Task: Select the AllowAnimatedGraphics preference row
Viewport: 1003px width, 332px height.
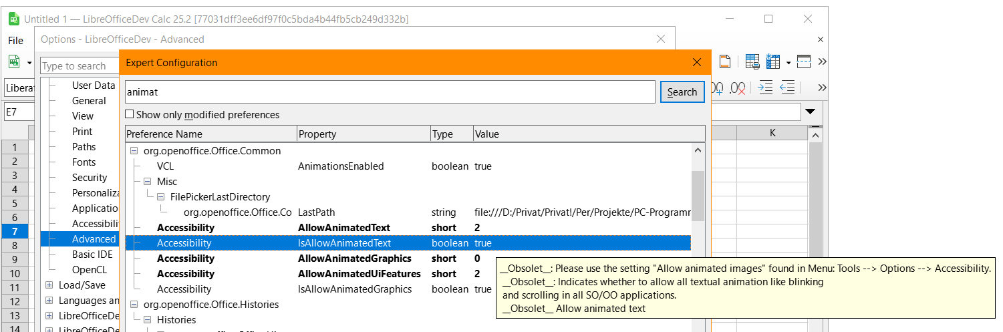Action: (x=408, y=259)
